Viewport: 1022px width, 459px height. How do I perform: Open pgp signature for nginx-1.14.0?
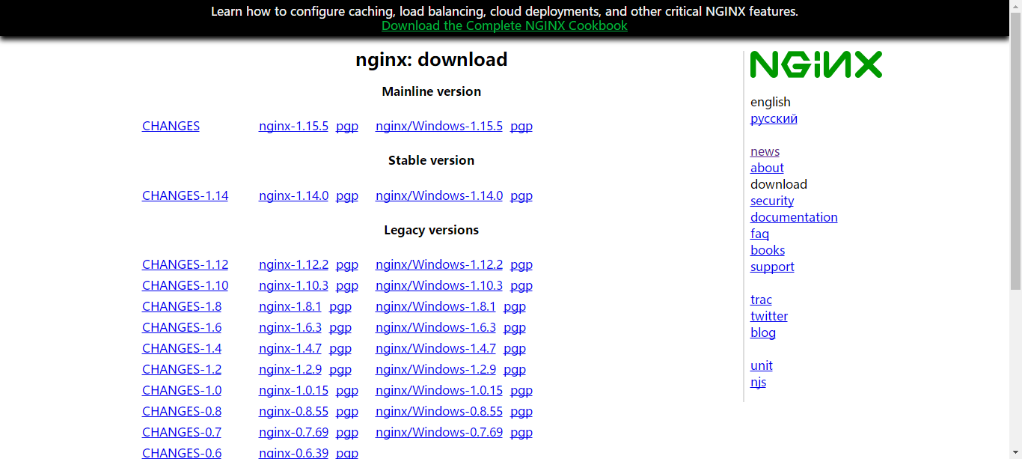click(x=347, y=195)
